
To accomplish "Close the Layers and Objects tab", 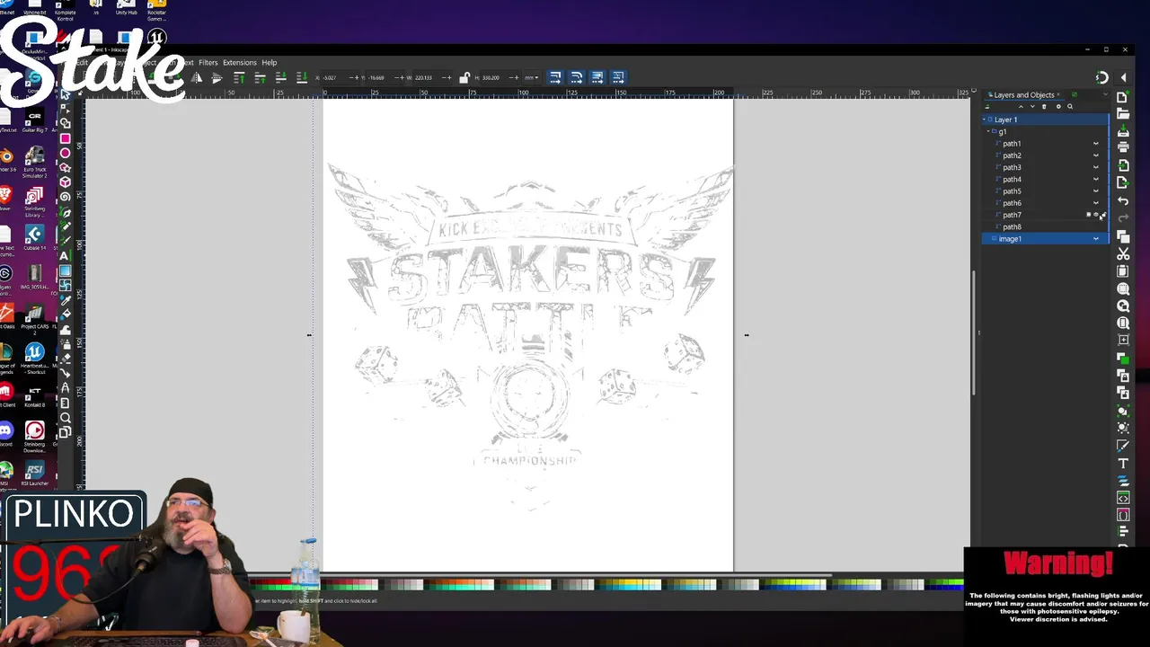I will 1058,94.
